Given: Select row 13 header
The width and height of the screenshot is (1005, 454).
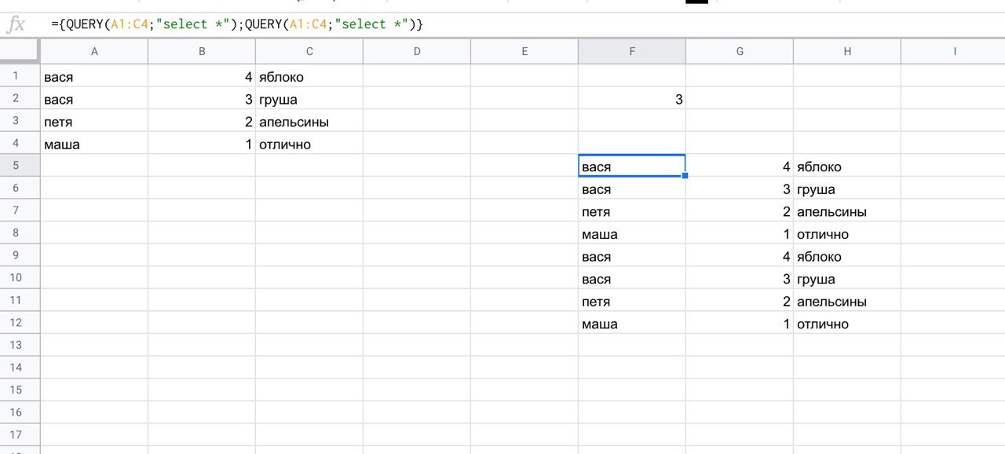Looking at the screenshot, I should click(20, 345).
